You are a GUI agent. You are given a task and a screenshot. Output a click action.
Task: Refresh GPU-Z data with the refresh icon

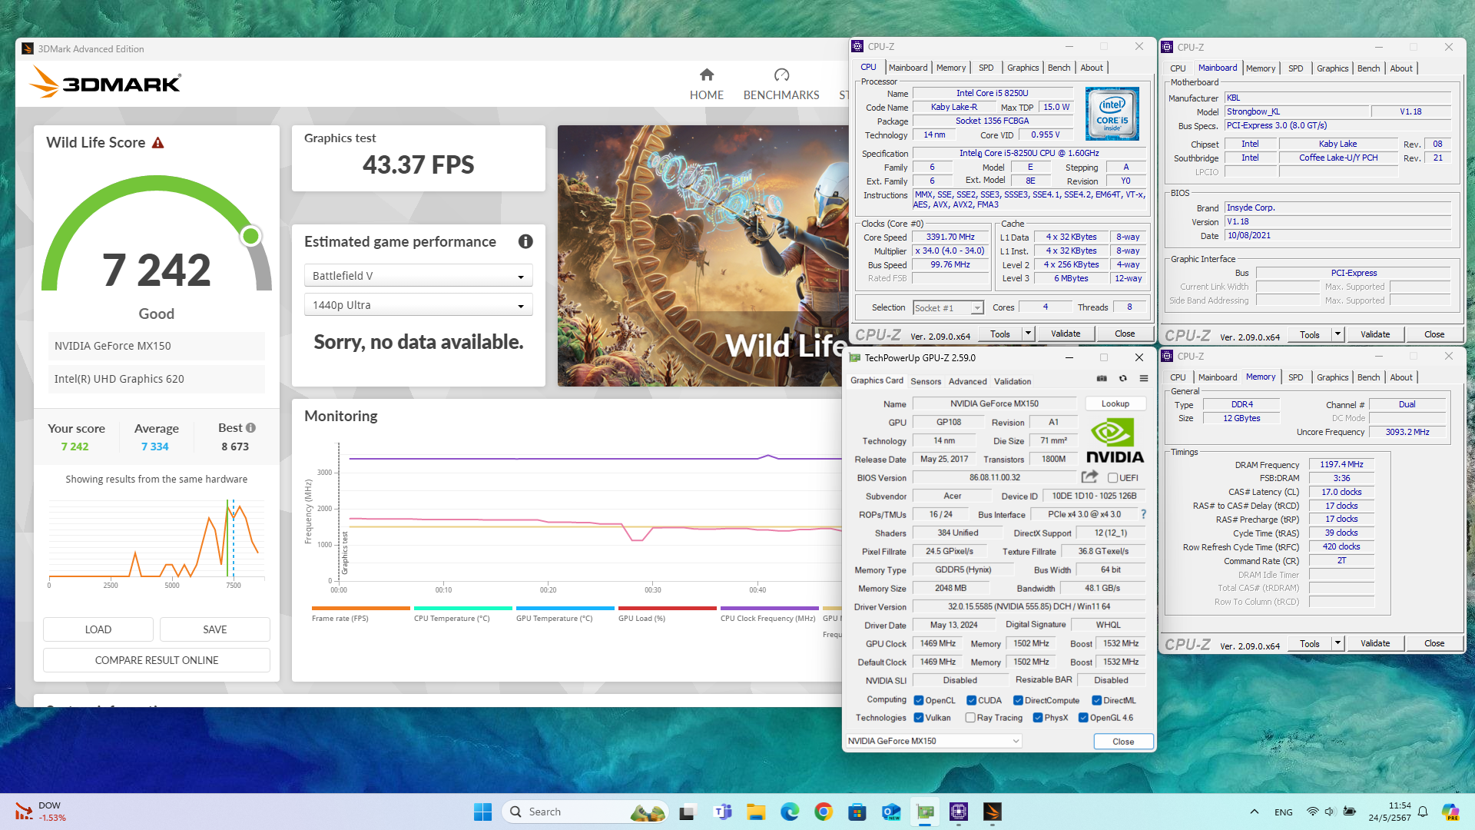coord(1122,379)
